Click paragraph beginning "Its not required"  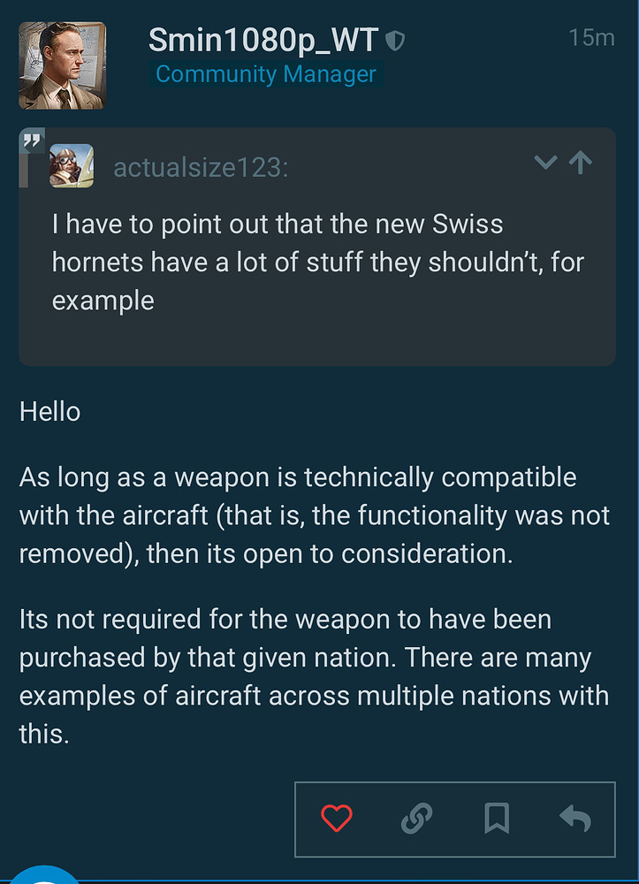point(314,676)
